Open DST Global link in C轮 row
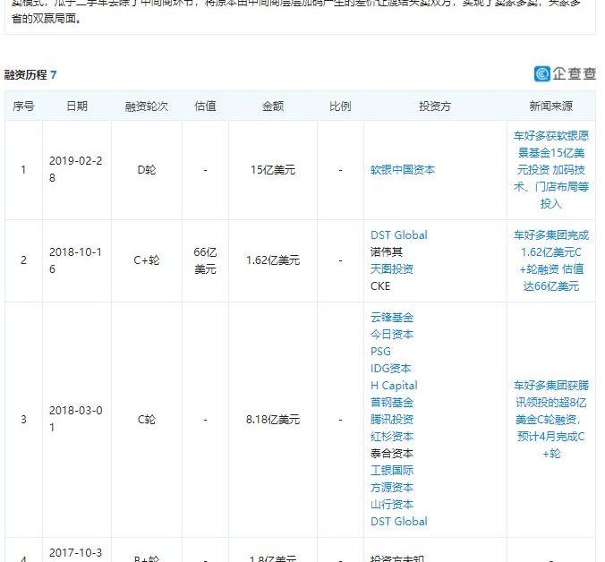The image size is (605, 562). 399,521
